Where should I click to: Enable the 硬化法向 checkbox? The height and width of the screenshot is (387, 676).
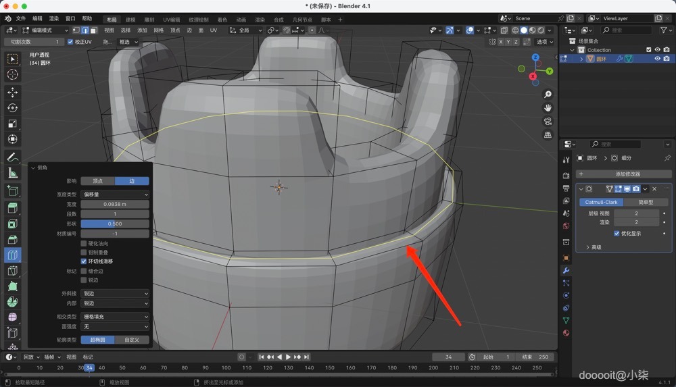coord(84,243)
